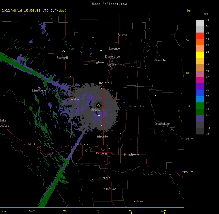Click the white asterisk marker east of Innisfail
219x214 pixels.
(128, 77)
